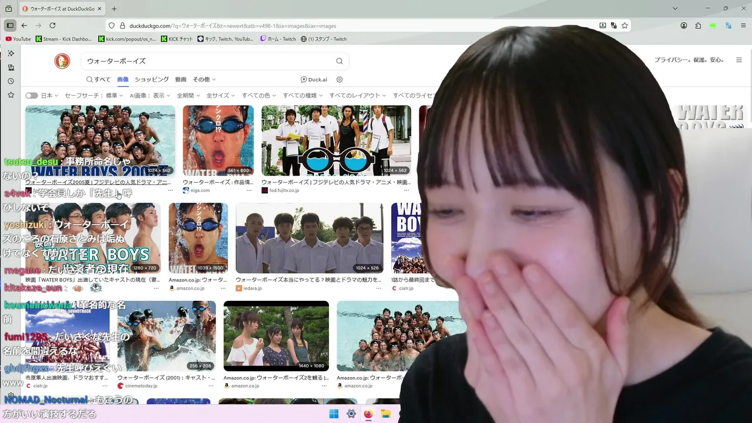The image size is (752, 423).
Task: Open the eiga.com goggles poster image
Action: (x=218, y=140)
